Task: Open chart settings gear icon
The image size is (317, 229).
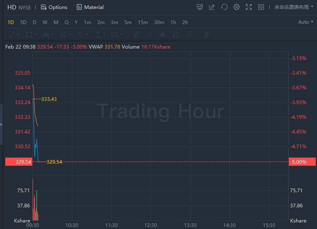Action: coord(236,7)
